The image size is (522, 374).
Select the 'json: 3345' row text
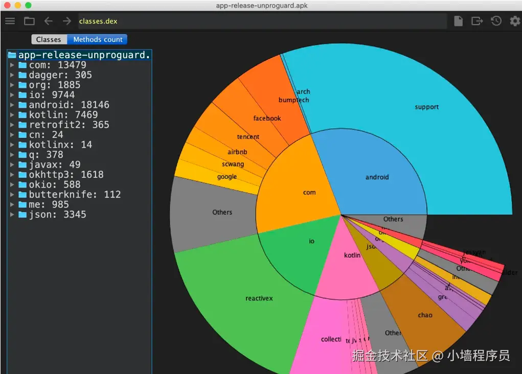coord(57,215)
